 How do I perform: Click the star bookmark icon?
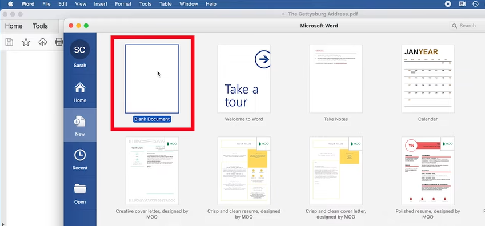pos(26,42)
